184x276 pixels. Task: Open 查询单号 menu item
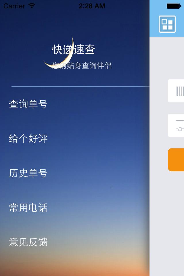pyautogui.click(x=28, y=104)
